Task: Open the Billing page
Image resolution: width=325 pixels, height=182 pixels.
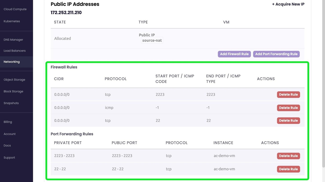Action: pyautogui.click(x=8, y=122)
